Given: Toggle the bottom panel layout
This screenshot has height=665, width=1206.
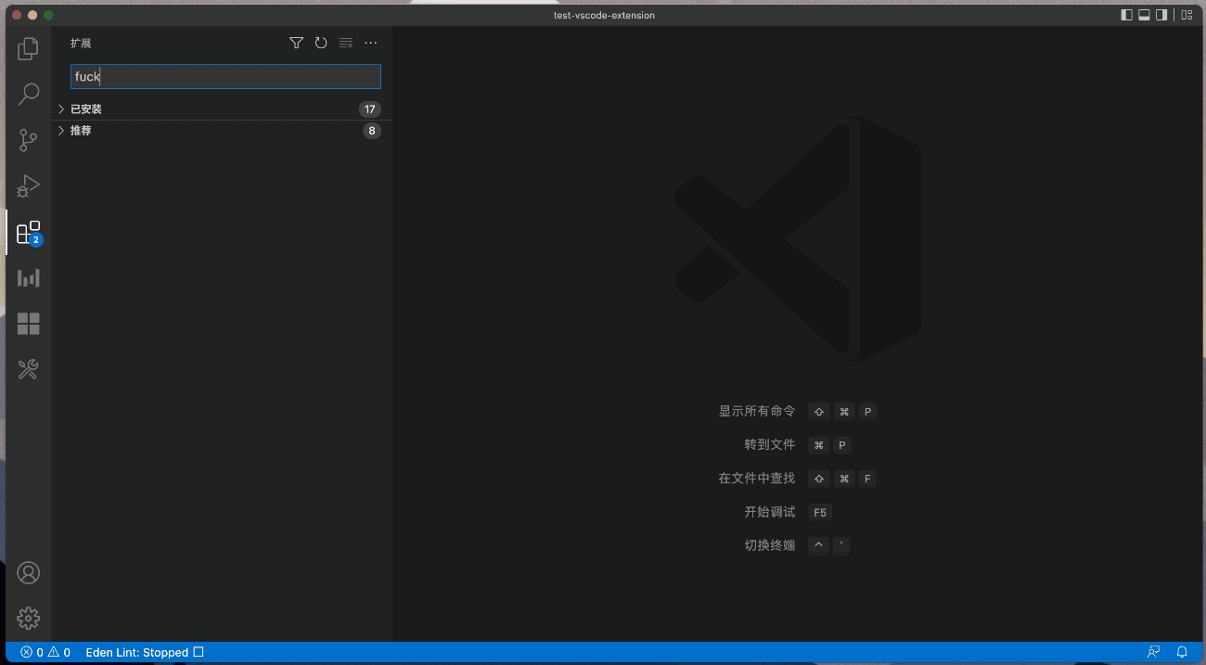Looking at the screenshot, I should point(1144,15).
